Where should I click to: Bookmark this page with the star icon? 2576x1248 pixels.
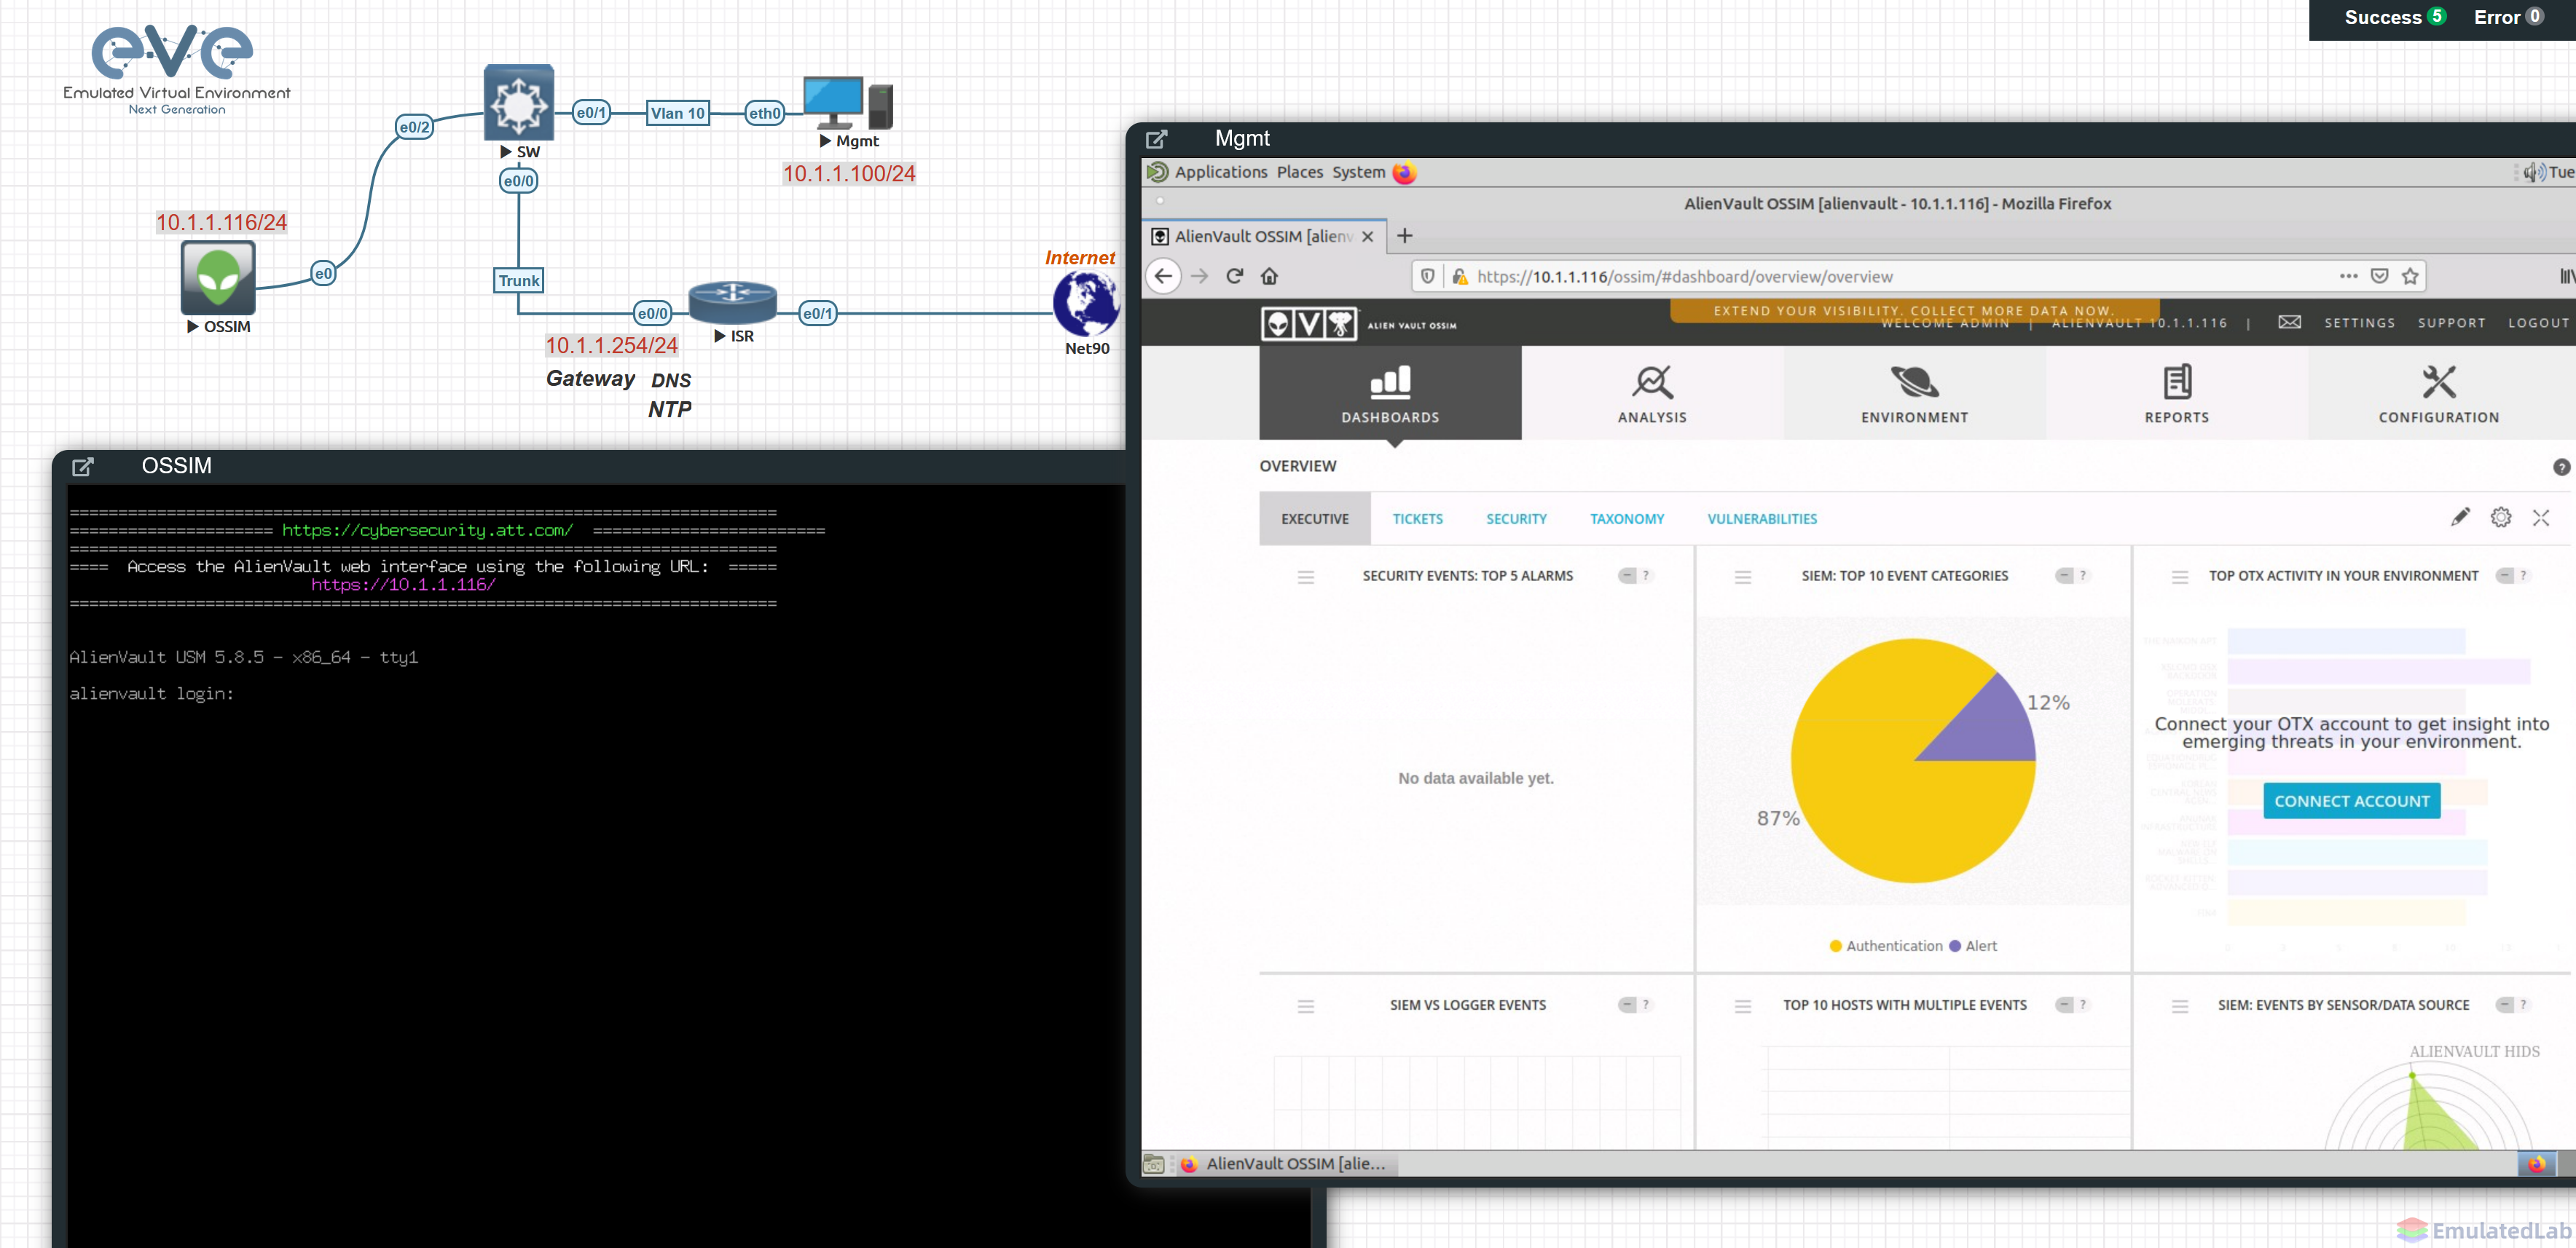(x=2410, y=277)
